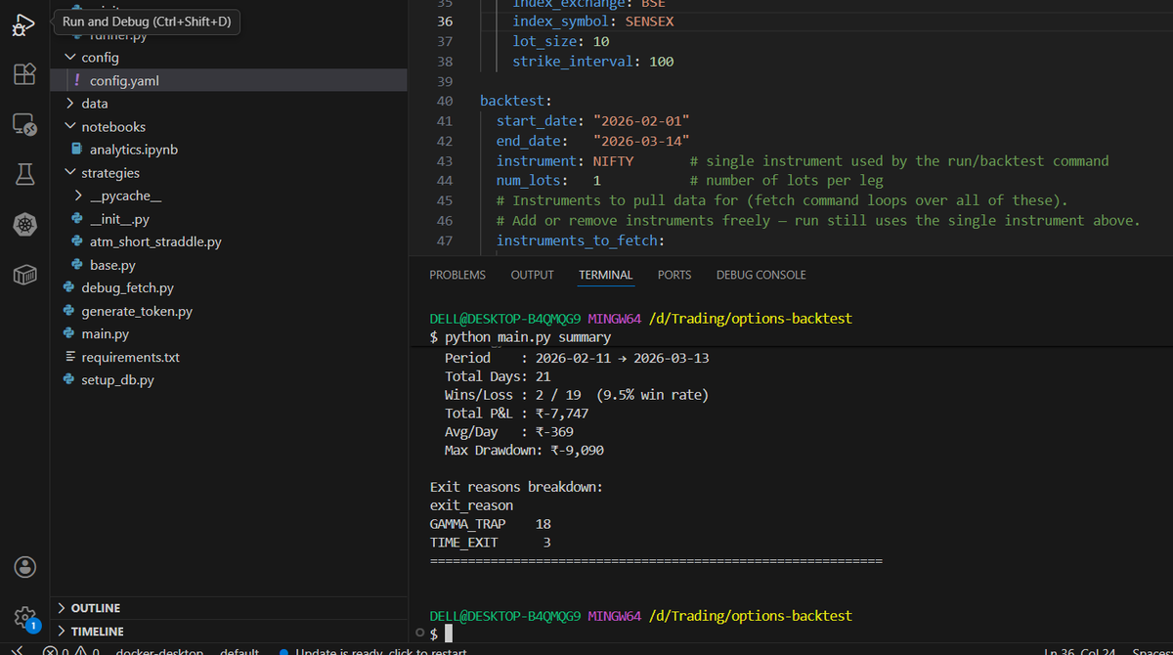Viewport: 1173px width, 655px height.
Task: Click the Ln 36, Col 24 status item
Action: coord(1080,651)
